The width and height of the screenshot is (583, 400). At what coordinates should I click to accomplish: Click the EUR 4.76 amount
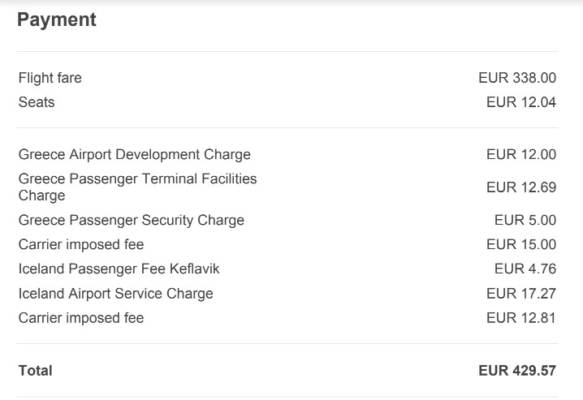point(525,269)
